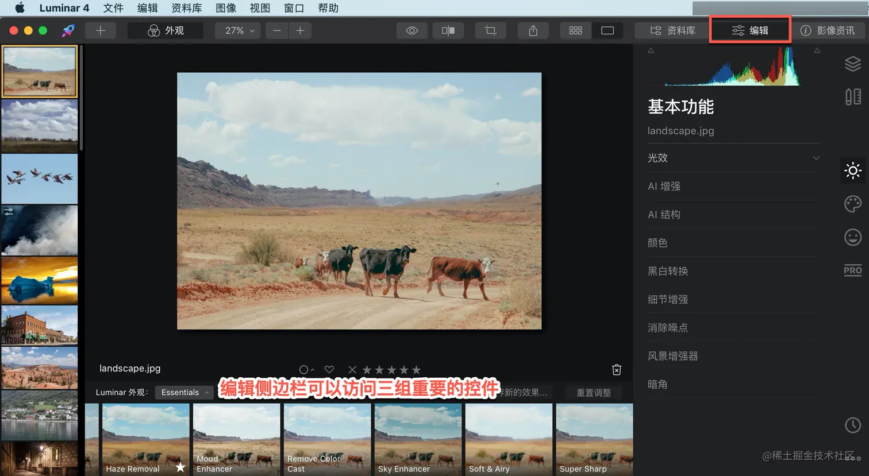The image size is (869, 476).
Task: Open the 文件 file menu
Action: click(113, 8)
